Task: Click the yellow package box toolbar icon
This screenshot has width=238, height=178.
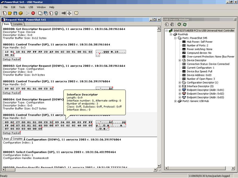Action: click(21, 13)
